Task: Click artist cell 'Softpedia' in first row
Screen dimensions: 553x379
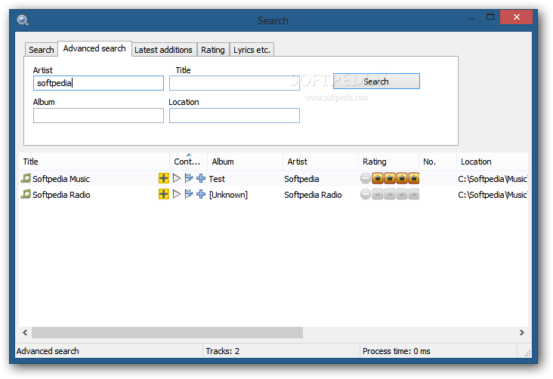Action: 301,179
